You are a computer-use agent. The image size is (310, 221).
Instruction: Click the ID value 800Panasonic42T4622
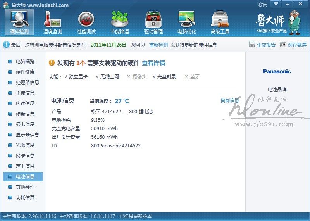[116, 146]
